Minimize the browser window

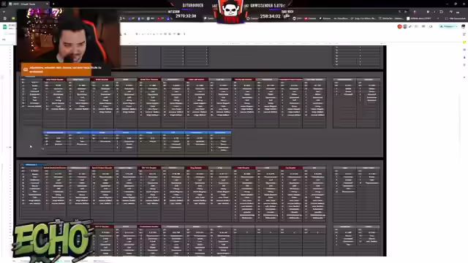(447, 4)
